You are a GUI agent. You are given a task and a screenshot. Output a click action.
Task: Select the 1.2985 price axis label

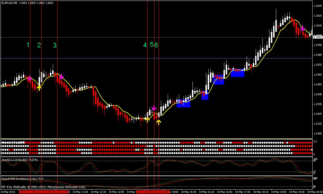pos(318,55)
